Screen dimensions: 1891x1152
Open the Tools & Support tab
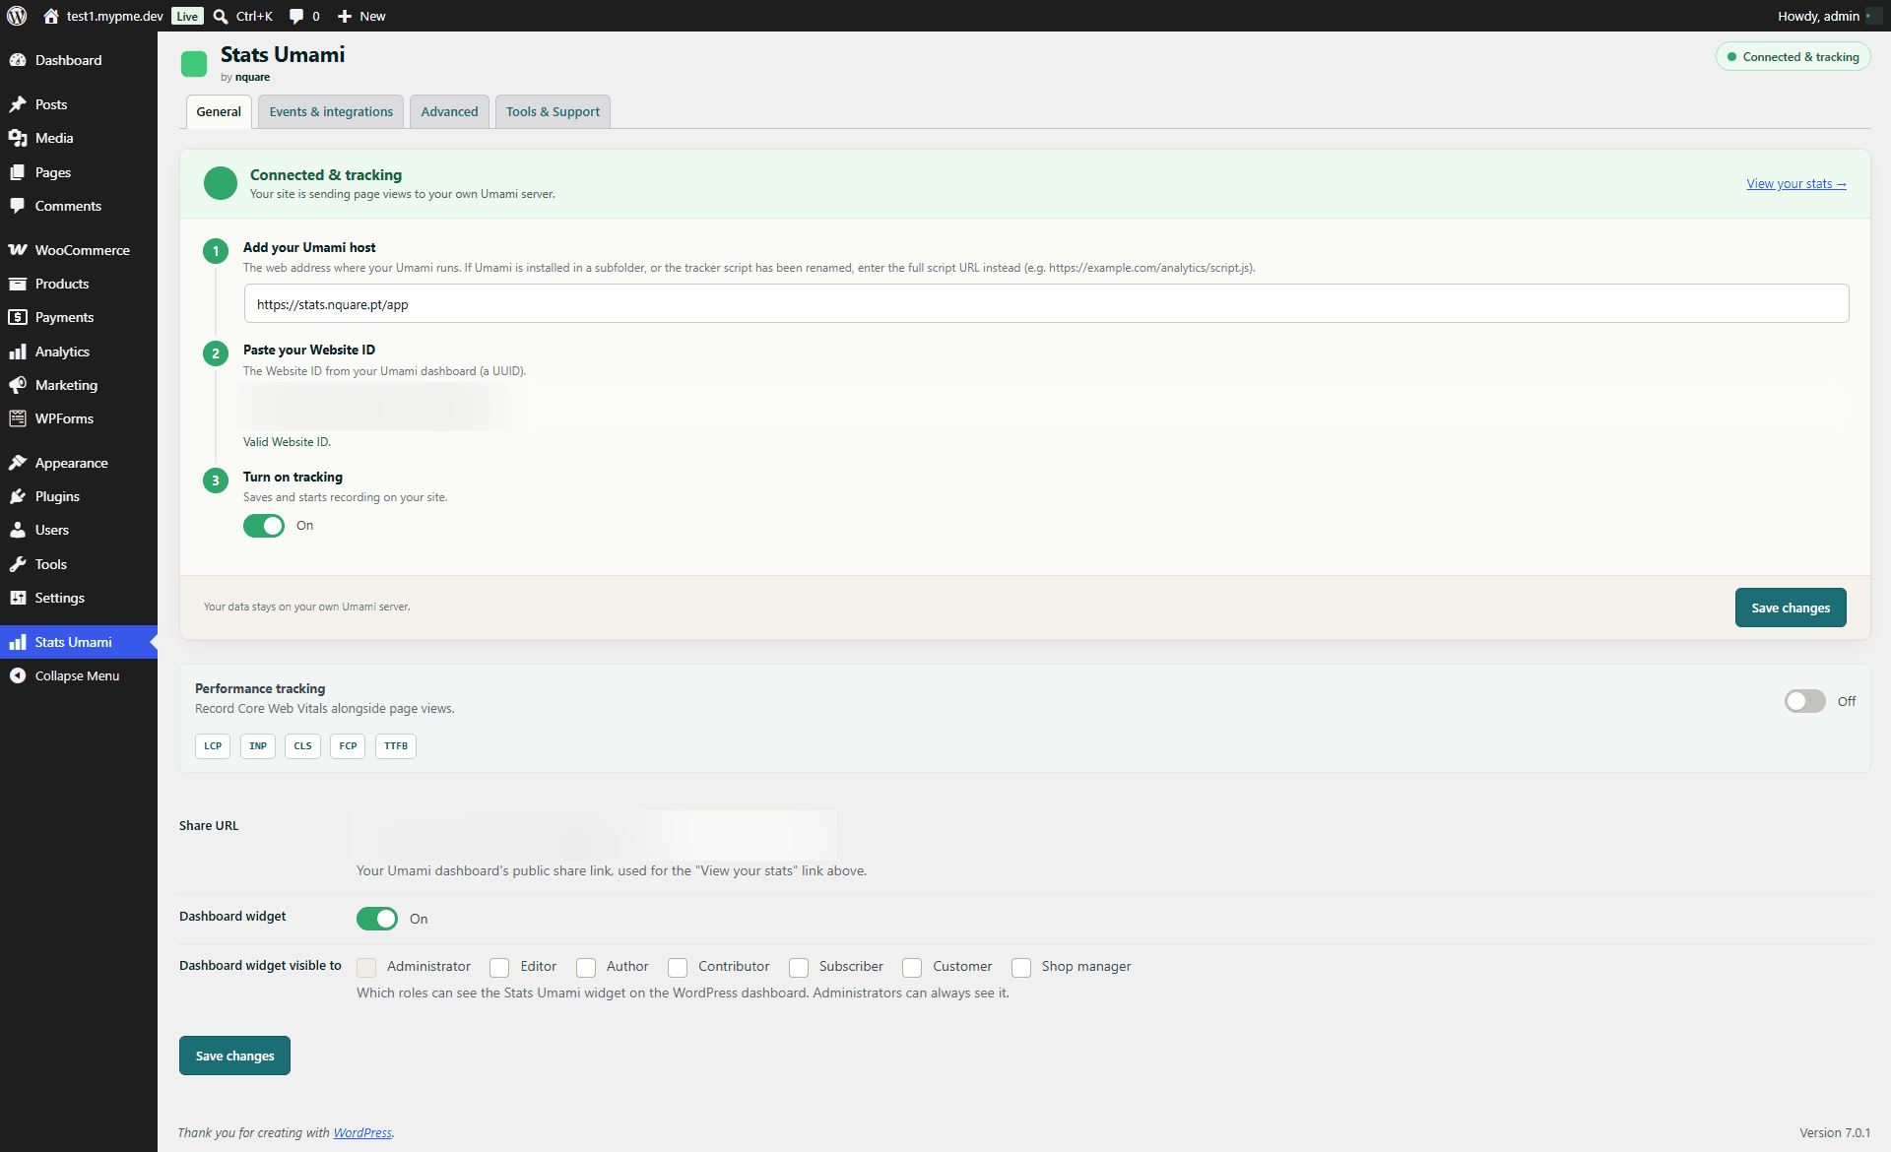(553, 111)
